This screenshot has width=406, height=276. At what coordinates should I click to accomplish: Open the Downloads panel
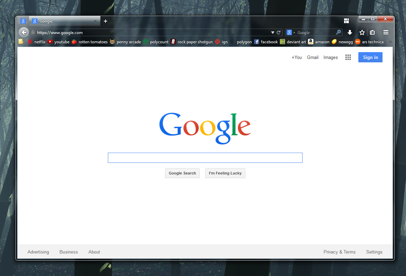coord(350,32)
